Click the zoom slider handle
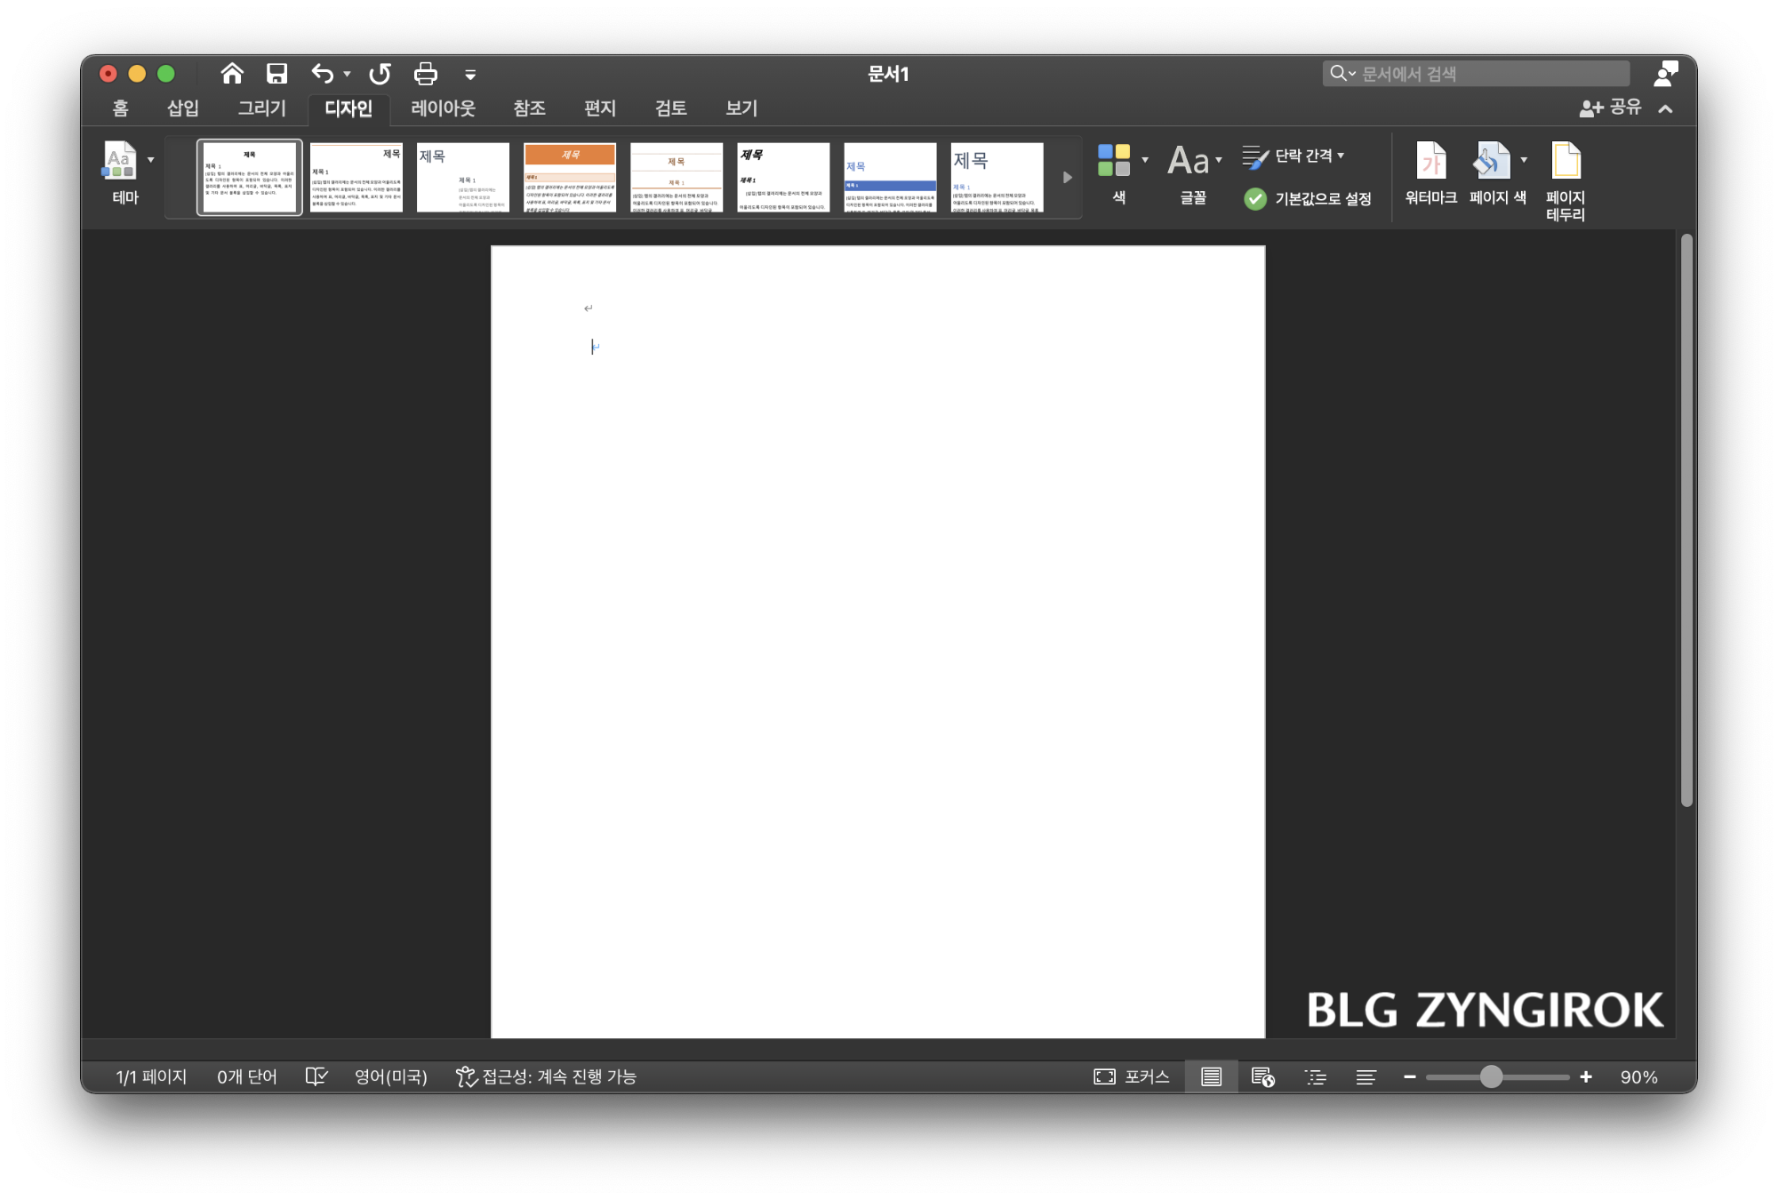The image size is (1778, 1200). click(1491, 1077)
